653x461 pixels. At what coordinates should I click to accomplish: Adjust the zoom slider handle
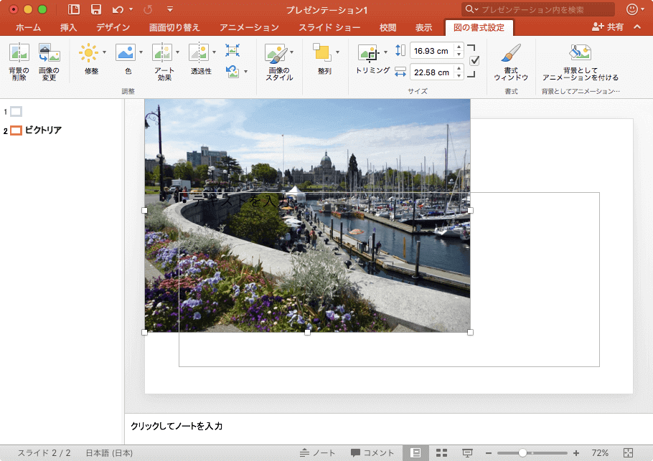click(522, 452)
